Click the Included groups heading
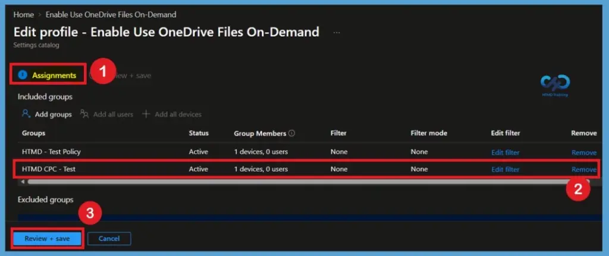Viewport: 609px width, 256px height. 45,96
